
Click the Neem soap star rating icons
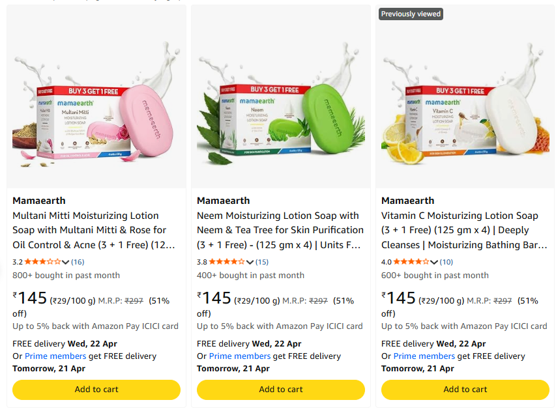tap(227, 262)
